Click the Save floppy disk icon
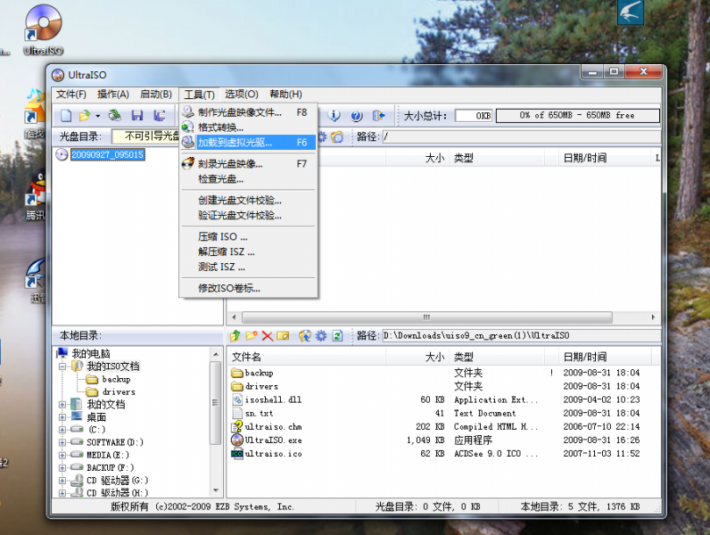This screenshot has width=710, height=535. (x=137, y=116)
